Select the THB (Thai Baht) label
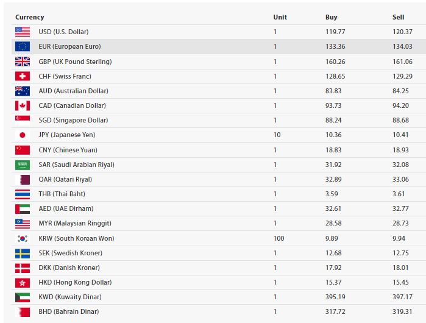426x323 pixels. [x=62, y=194]
